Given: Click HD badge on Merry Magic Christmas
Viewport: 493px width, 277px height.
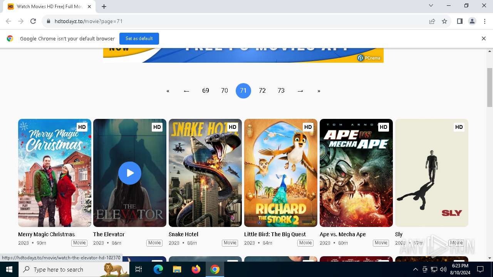Looking at the screenshot, I should coord(82,127).
